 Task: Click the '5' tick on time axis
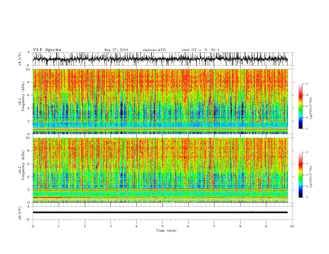click(162, 226)
